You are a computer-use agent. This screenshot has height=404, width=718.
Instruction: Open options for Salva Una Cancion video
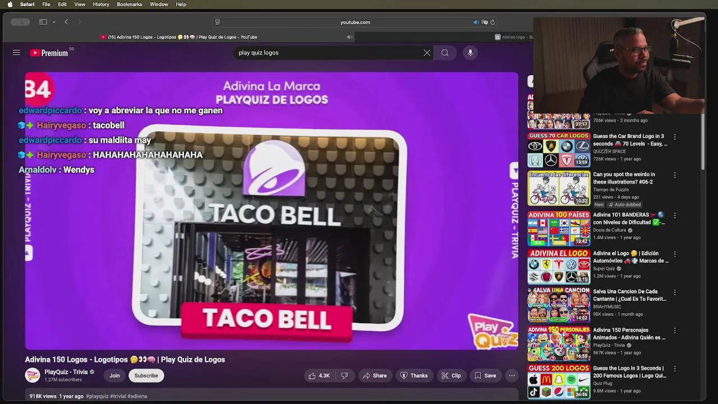pyautogui.click(x=675, y=292)
